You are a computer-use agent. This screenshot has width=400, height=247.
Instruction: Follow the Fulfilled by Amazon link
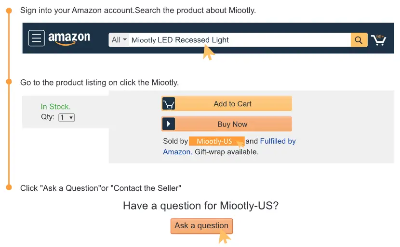click(x=278, y=141)
